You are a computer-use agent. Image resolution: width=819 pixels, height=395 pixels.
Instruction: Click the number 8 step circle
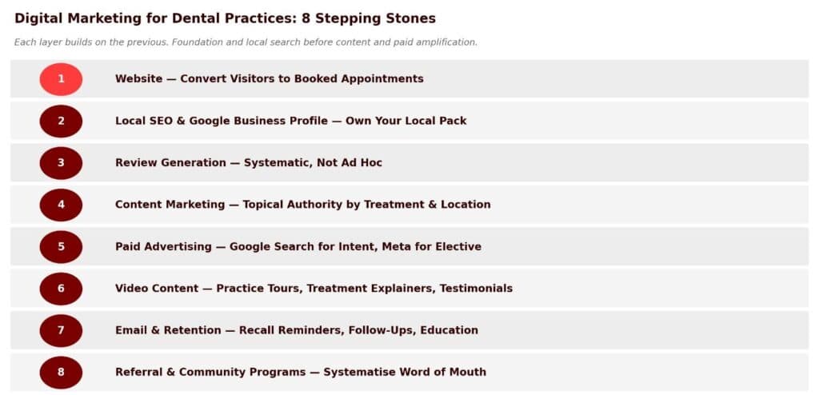[x=61, y=372]
